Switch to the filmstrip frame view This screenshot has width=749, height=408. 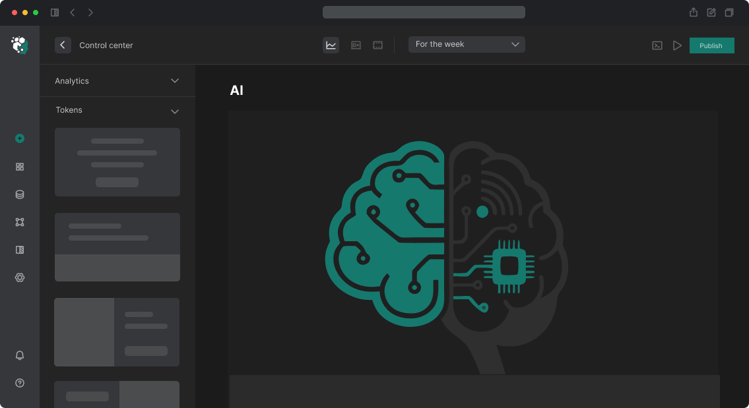[377, 45]
